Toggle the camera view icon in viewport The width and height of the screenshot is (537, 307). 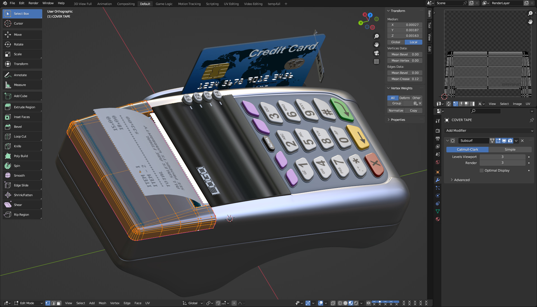[376, 53]
